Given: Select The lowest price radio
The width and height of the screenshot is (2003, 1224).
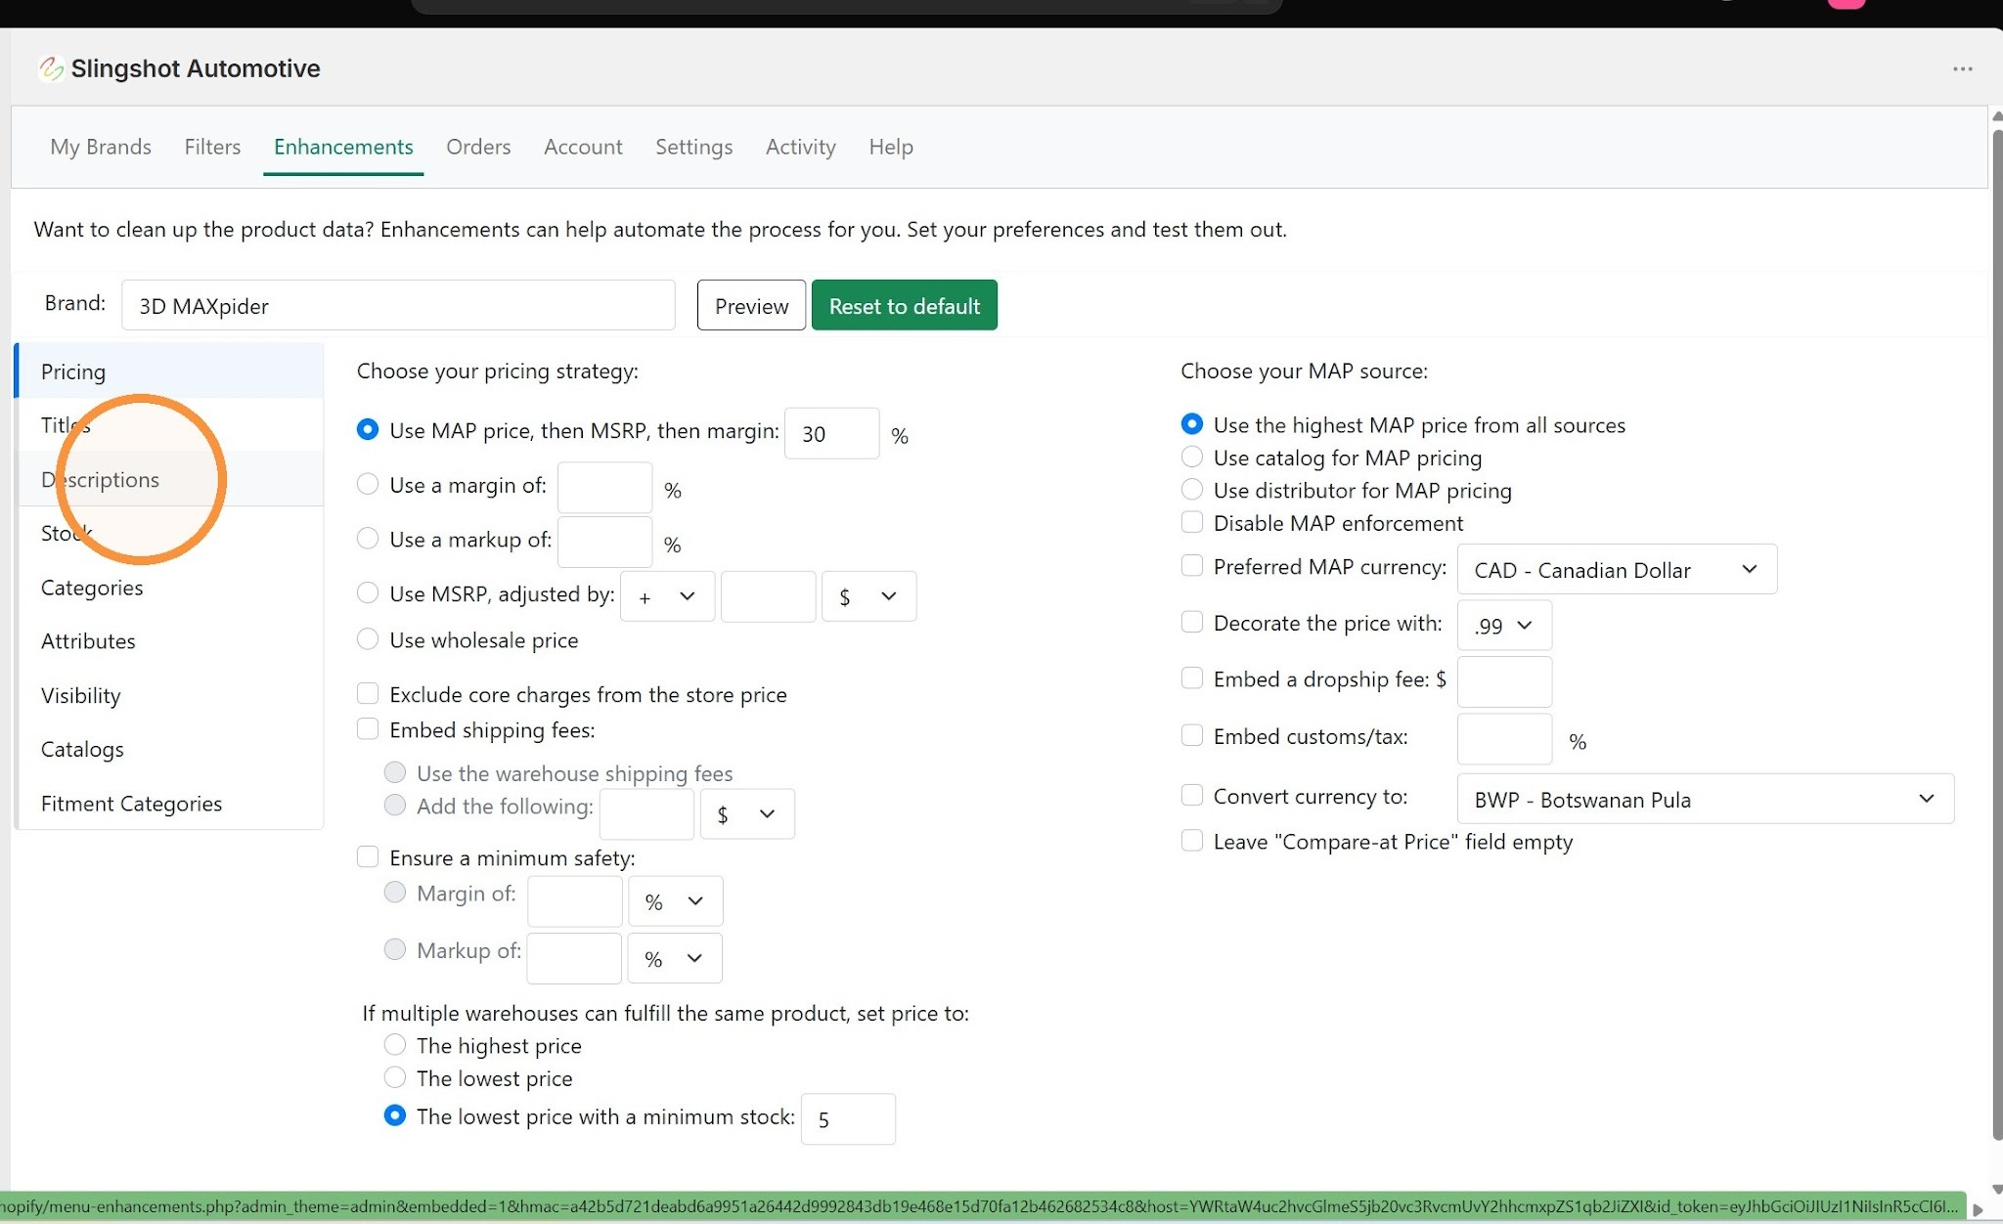Looking at the screenshot, I should [395, 1077].
